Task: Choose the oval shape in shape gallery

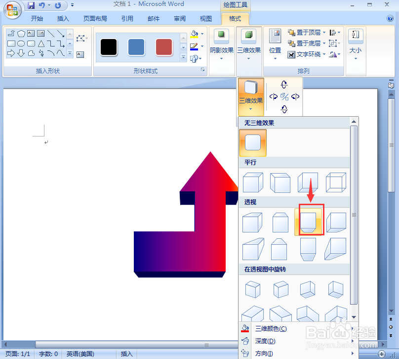Action: 21,44
